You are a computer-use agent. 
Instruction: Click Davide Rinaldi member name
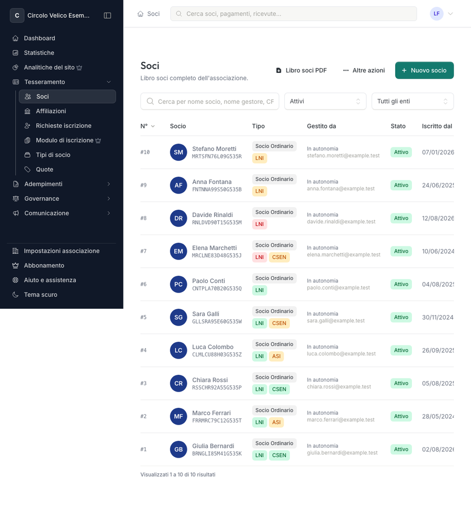212,215
